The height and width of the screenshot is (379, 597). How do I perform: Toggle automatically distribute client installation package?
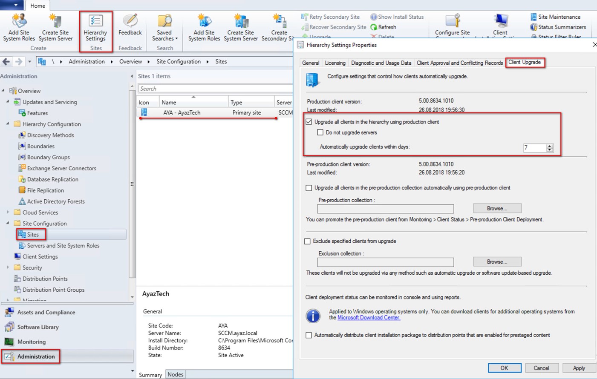coord(309,335)
